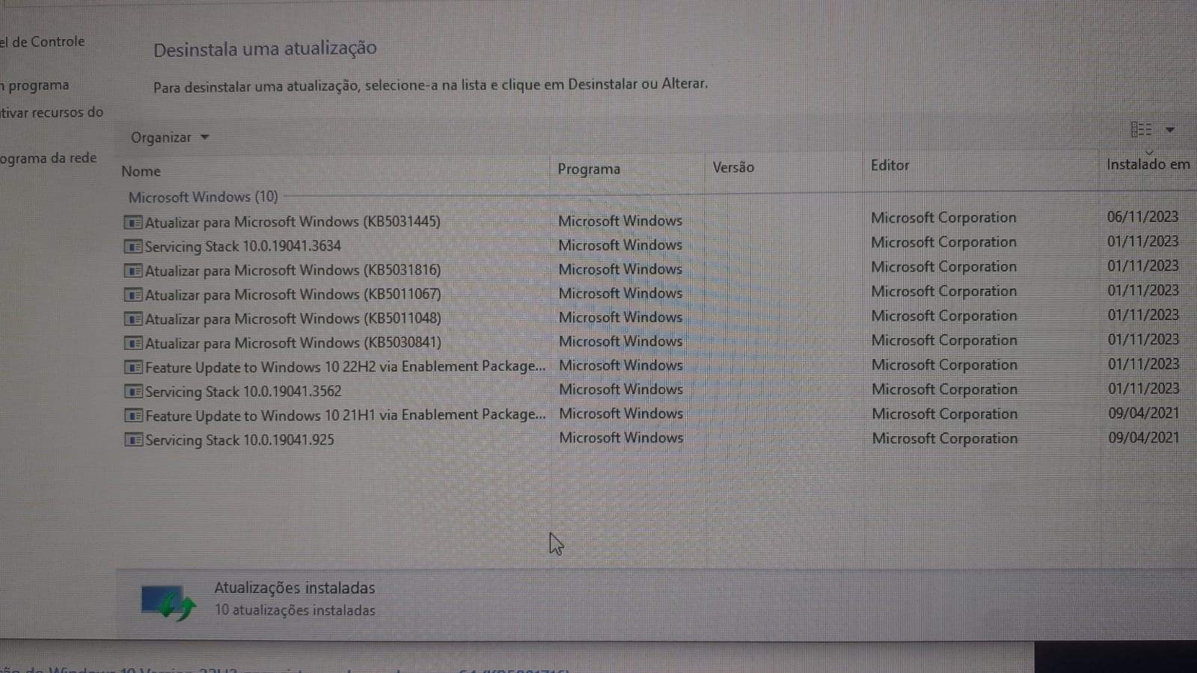
Task: Click icon of KB5030841 update row
Action: (x=133, y=343)
